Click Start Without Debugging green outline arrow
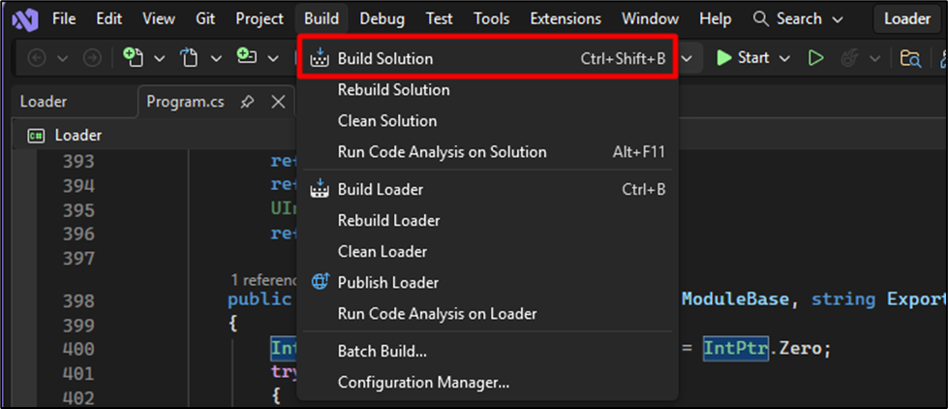 point(815,58)
